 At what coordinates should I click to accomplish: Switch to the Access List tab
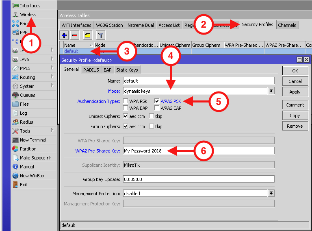tap(169, 25)
